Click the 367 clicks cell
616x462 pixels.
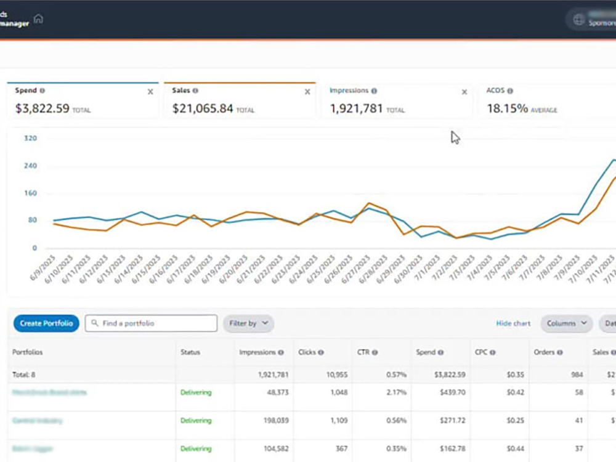[341, 448]
